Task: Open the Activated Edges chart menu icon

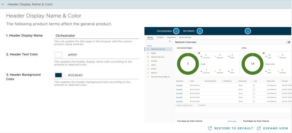Action: 199,53
